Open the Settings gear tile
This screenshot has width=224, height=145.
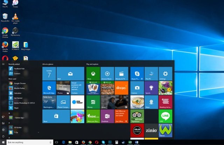tap(166, 74)
